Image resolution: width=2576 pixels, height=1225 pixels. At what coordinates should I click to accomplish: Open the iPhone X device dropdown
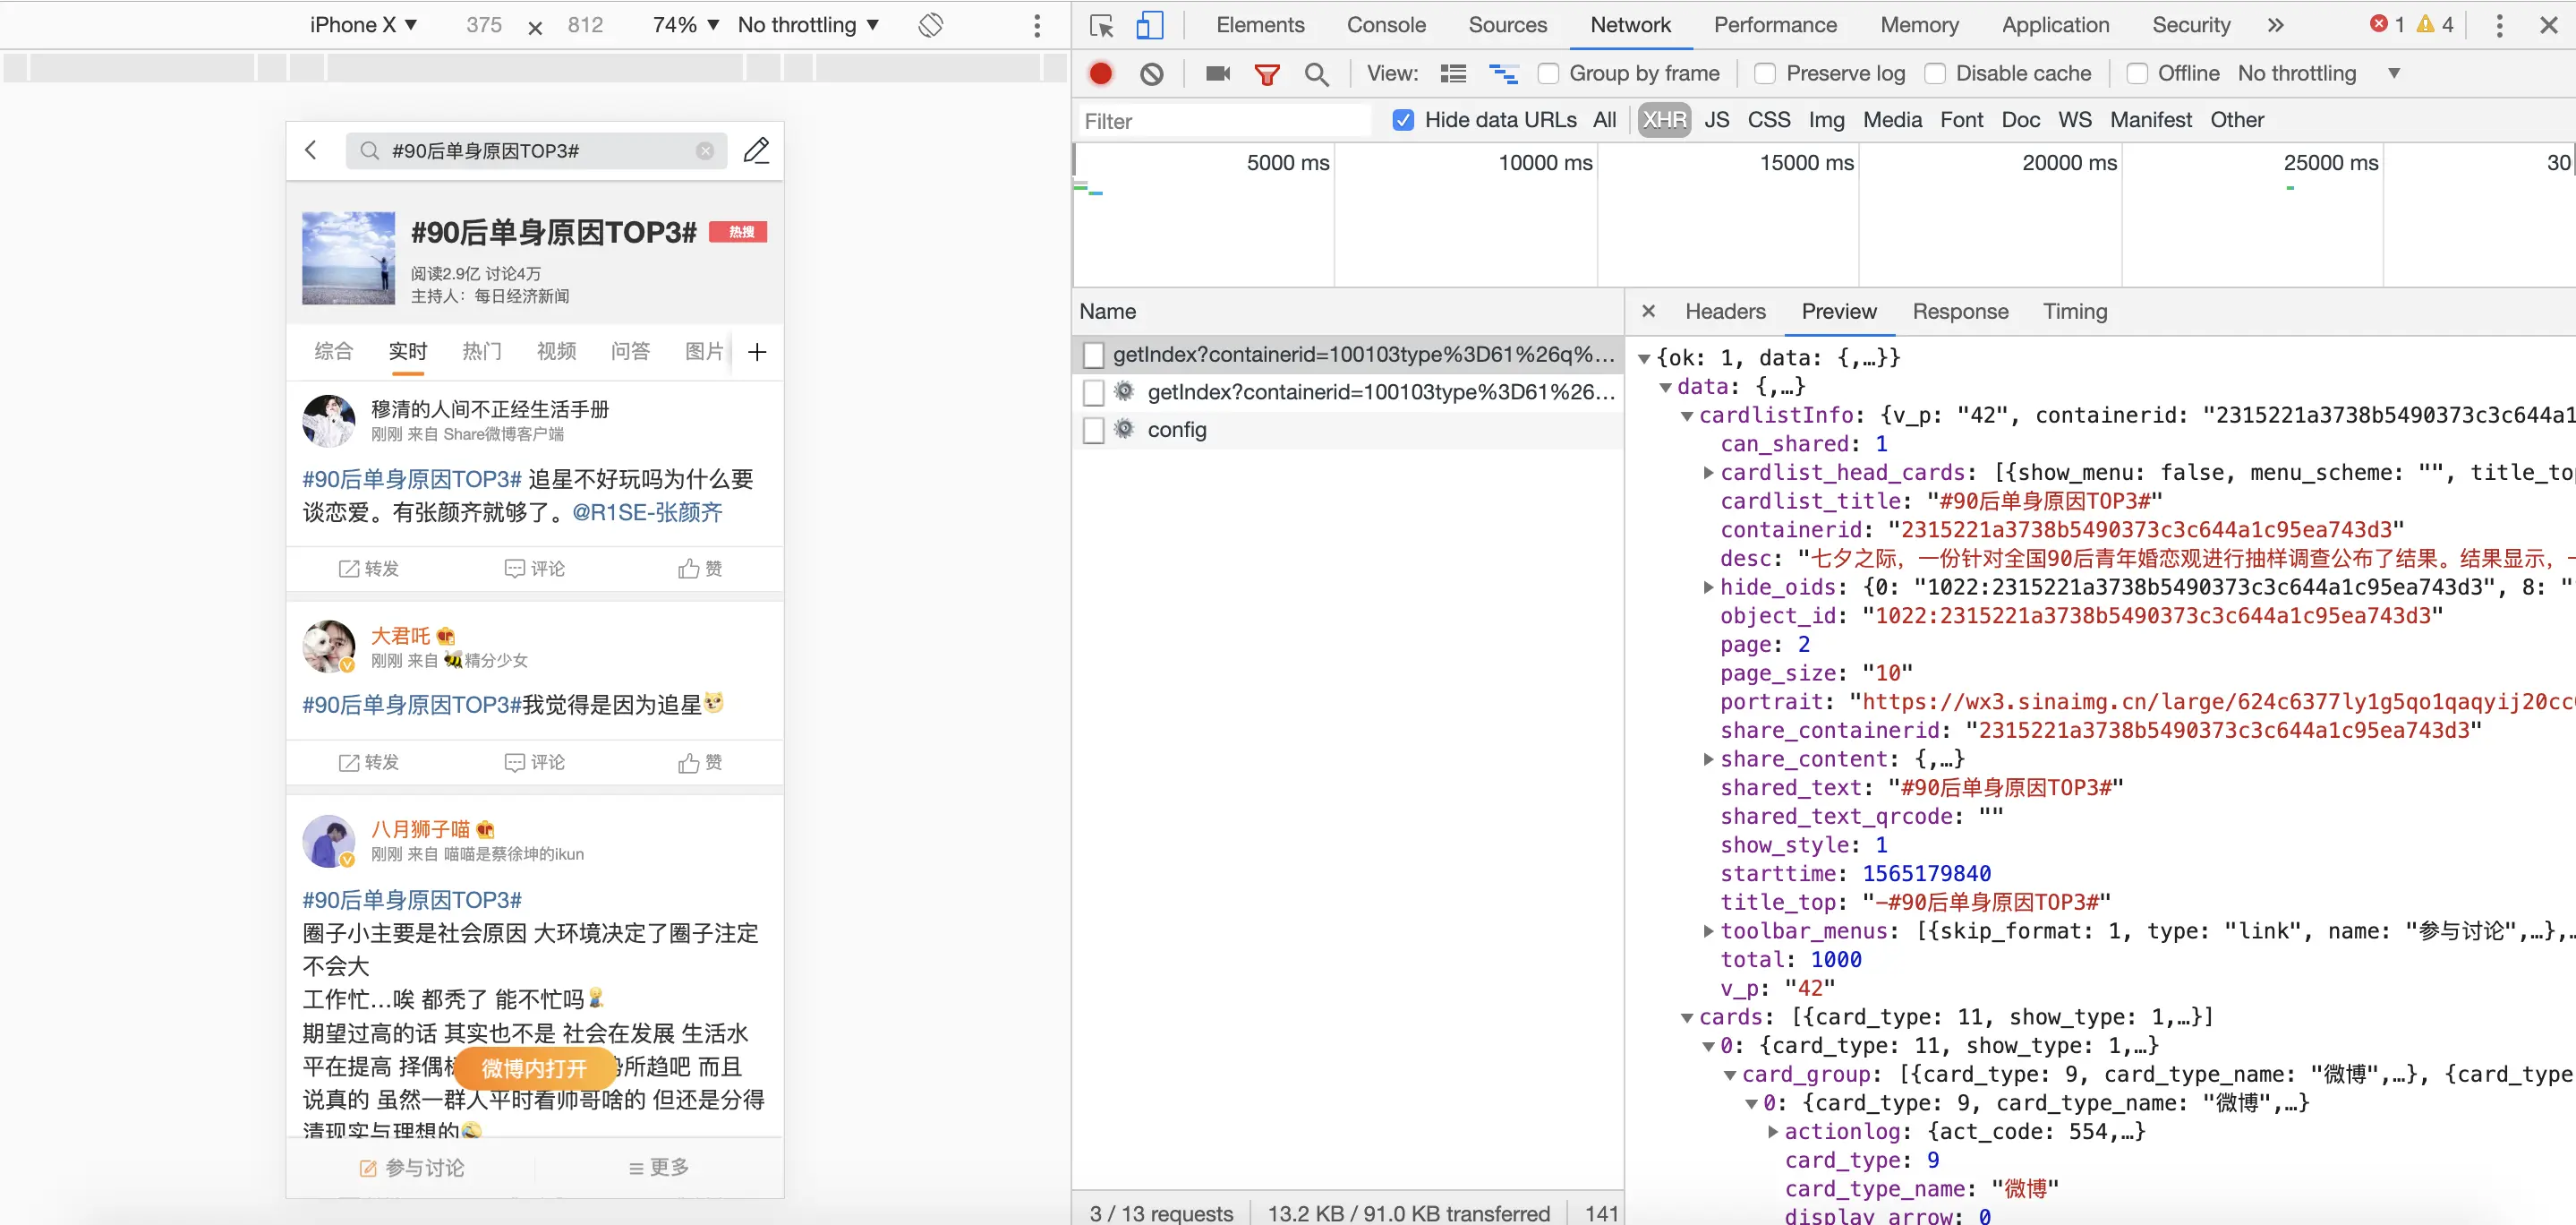point(363,25)
